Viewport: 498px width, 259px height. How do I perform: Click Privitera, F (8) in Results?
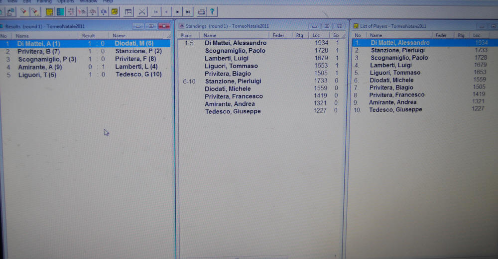(135, 59)
